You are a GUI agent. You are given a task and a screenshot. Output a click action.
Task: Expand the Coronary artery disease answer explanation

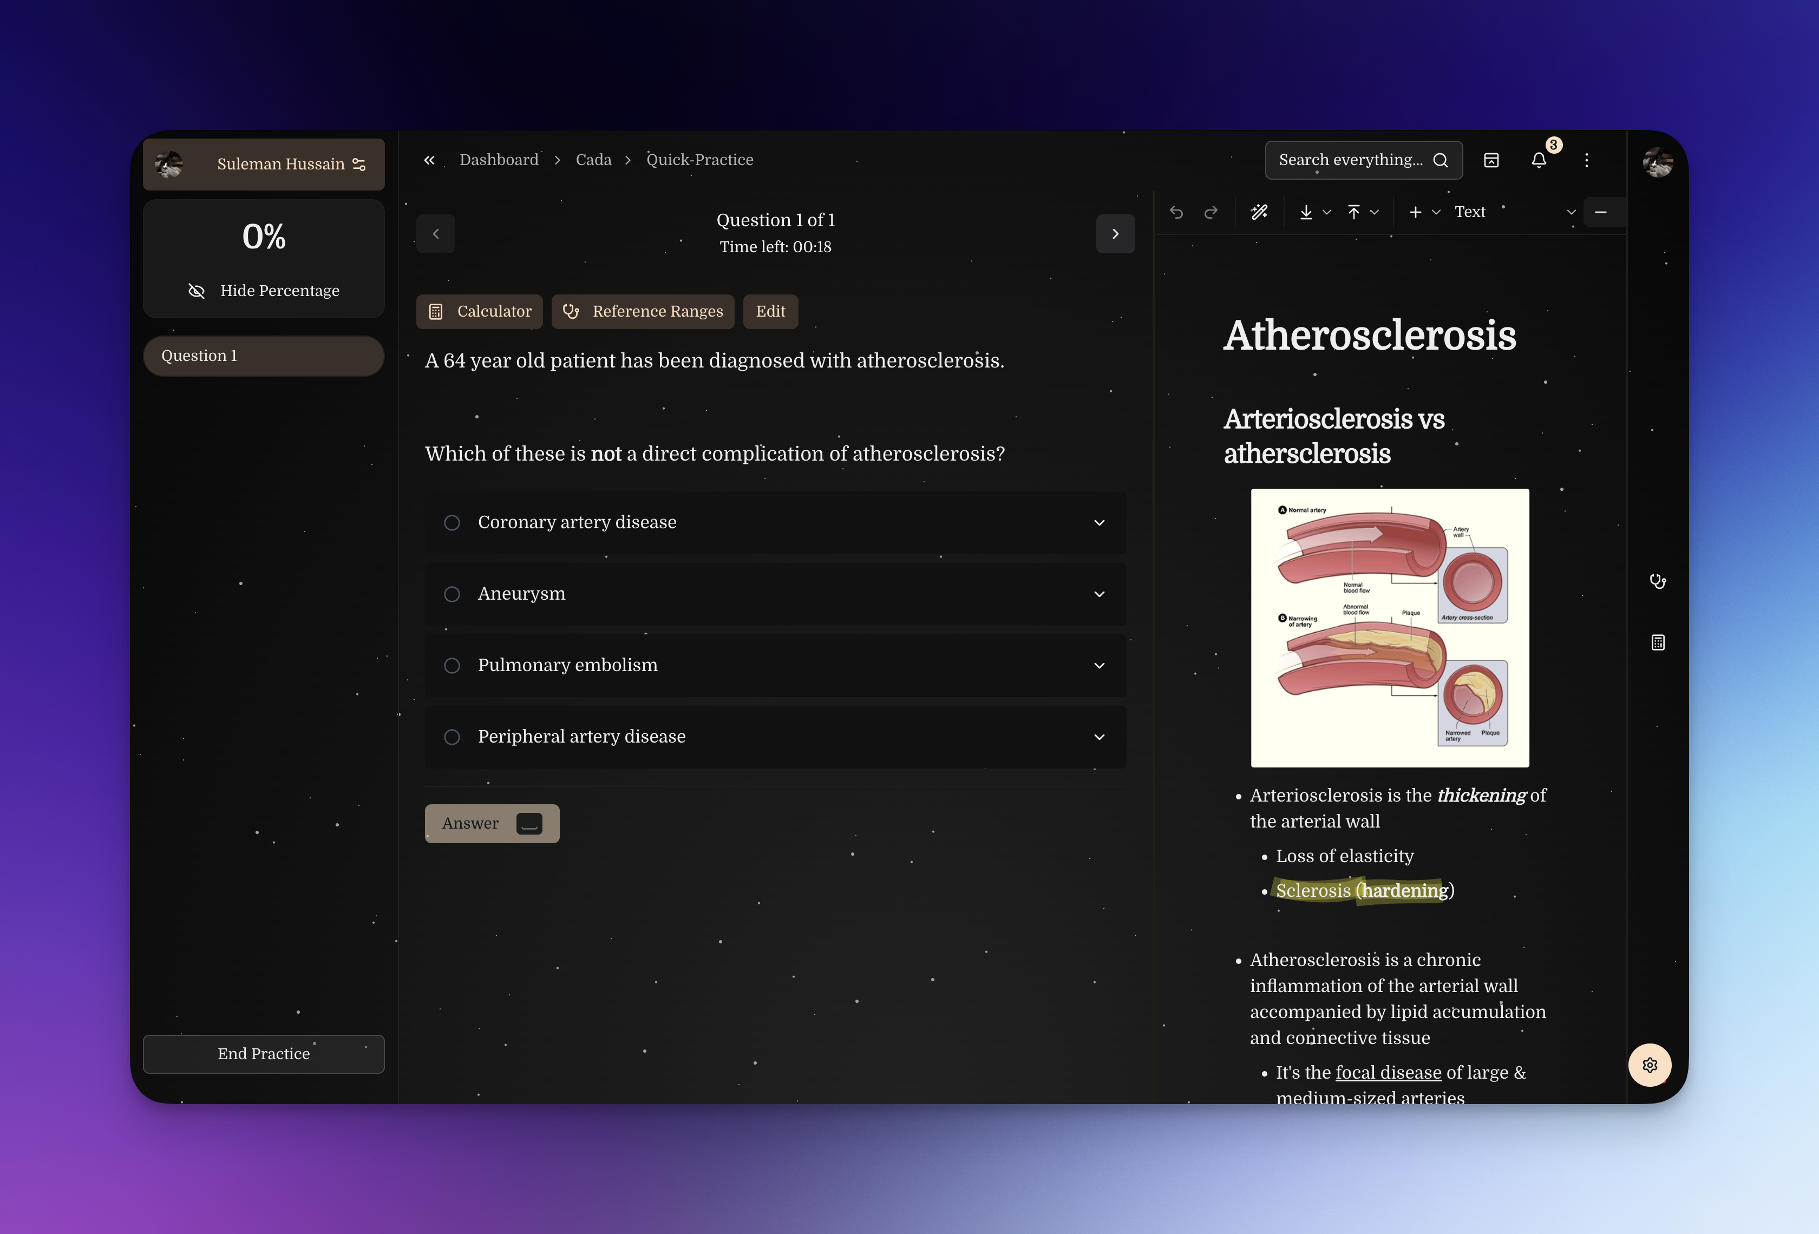pyautogui.click(x=1100, y=523)
